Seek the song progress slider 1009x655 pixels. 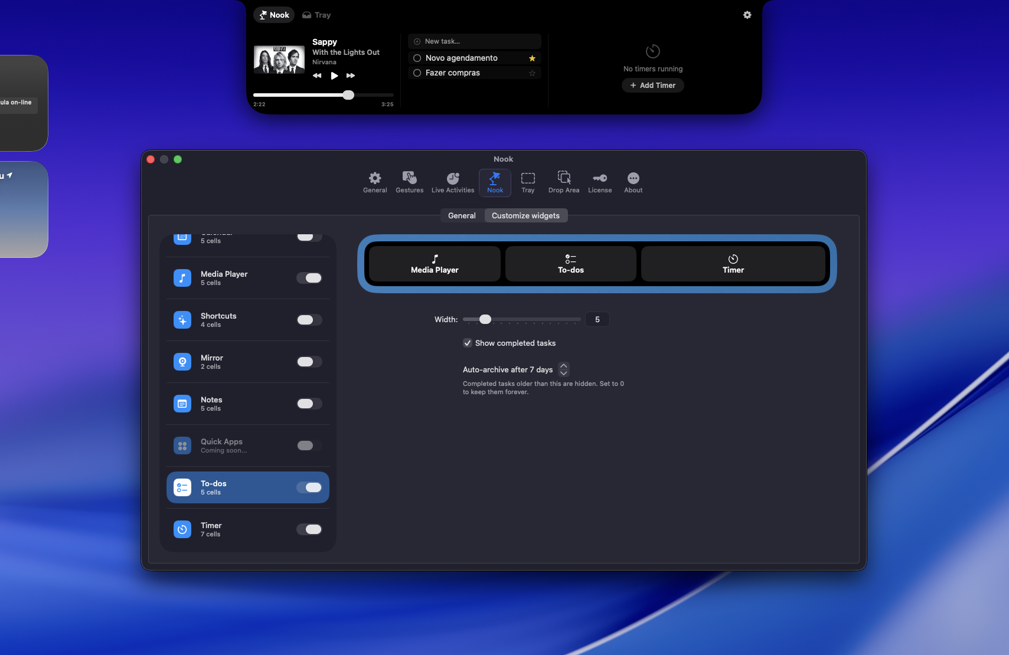[324, 95]
